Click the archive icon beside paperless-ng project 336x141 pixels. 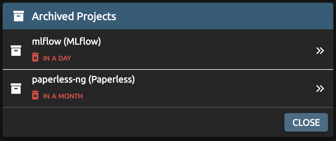pos(16,88)
